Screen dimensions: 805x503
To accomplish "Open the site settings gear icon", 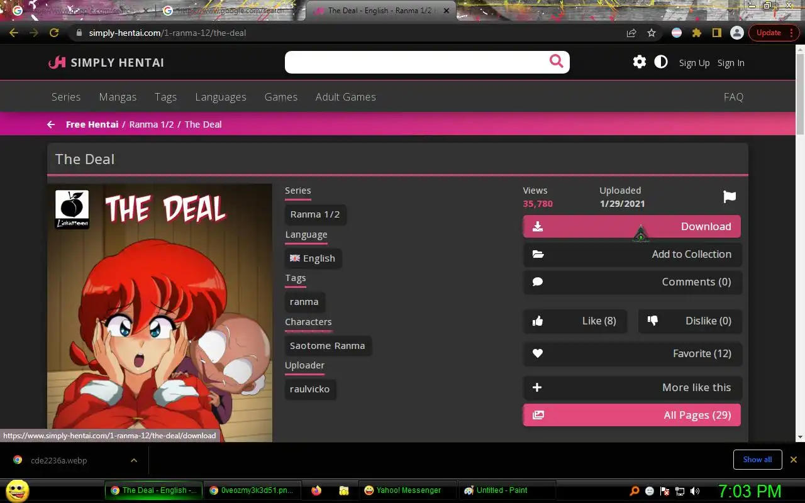I will 640,62.
